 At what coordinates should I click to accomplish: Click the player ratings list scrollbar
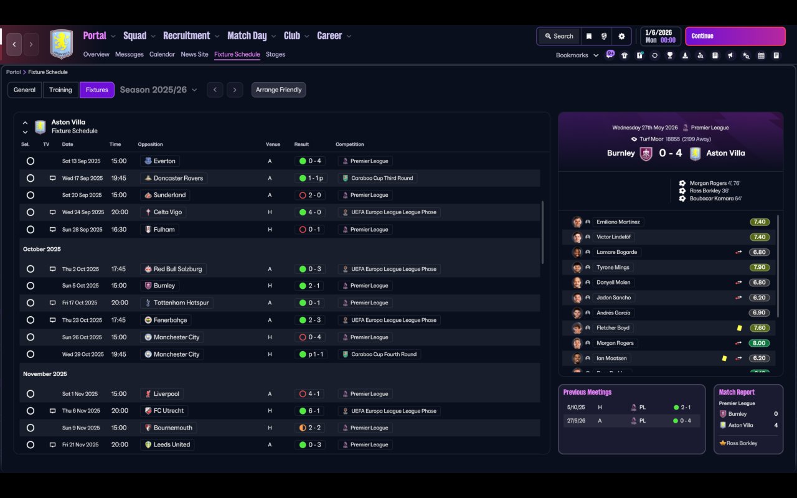click(778, 266)
